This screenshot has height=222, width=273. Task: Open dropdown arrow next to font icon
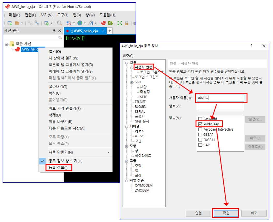95,23
